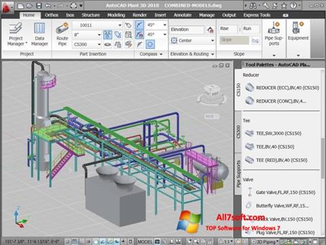Image resolution: width=326 pixels, height=245 pixels.
Task: Click the house icon beside Elevation field
Action: coord(211,30)
